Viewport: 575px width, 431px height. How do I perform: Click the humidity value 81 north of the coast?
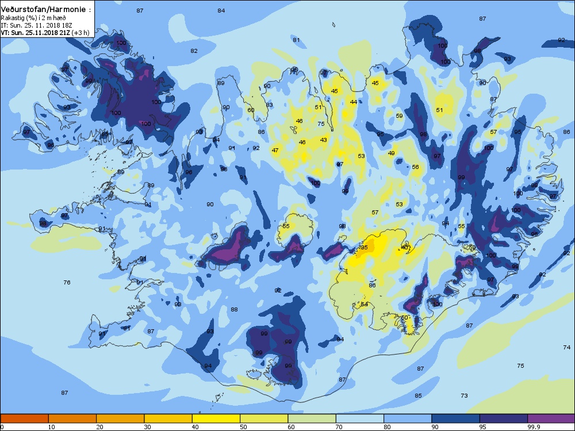coord(296,40)
